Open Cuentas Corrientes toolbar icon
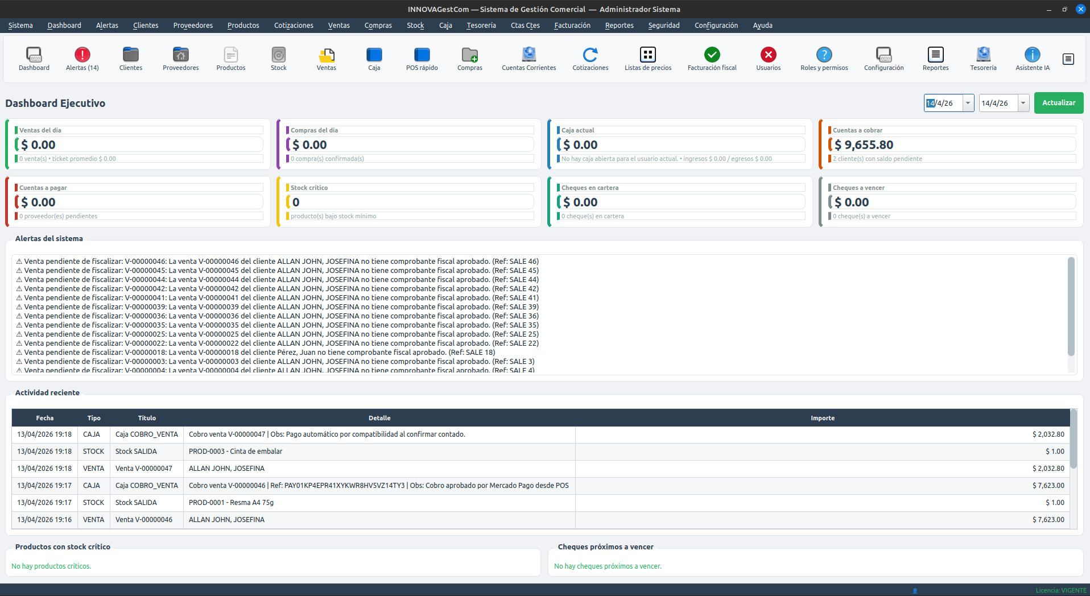Viewport: 1090px width, 596px height. pos(529,59)
